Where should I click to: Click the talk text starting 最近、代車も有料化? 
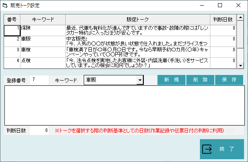(138, 30)
